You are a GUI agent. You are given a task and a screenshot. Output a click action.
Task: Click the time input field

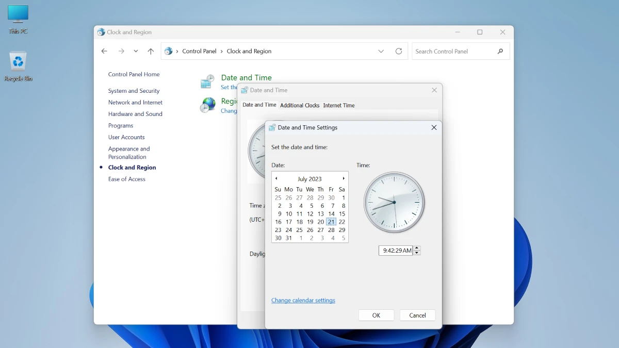(x=396, y=251)
